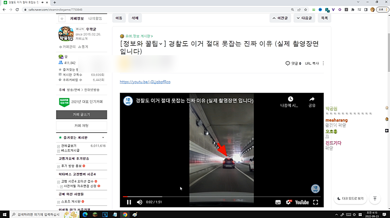The width and height of the screenshot is (390, 218).
Task: Open Chrome from the Windows taskbar
Action: tap(125, 214)
